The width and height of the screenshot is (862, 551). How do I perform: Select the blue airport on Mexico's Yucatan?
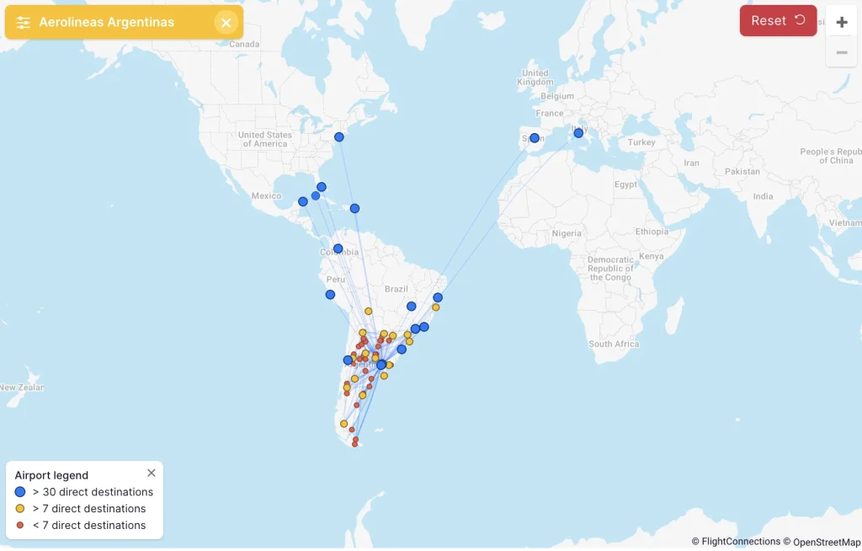click(303, 202)
